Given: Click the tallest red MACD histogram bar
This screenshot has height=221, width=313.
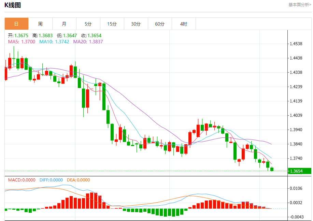Looking at the screenshot, I should (x=91, y=201).
